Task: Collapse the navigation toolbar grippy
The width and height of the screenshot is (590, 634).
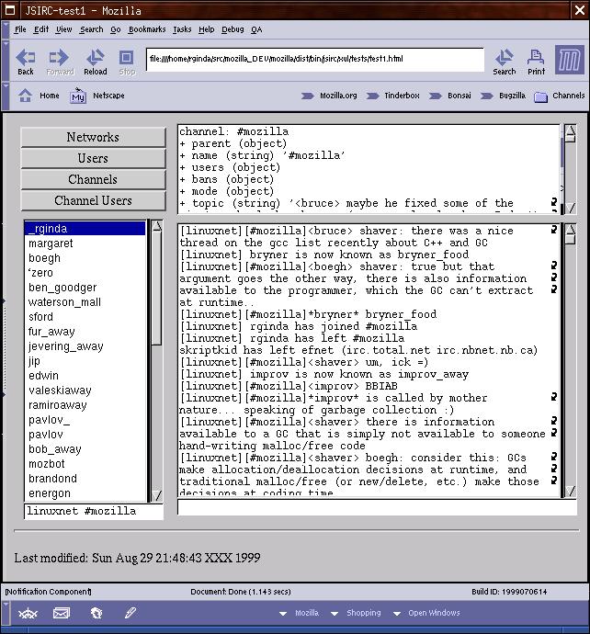Action: (x=6, y=61)
